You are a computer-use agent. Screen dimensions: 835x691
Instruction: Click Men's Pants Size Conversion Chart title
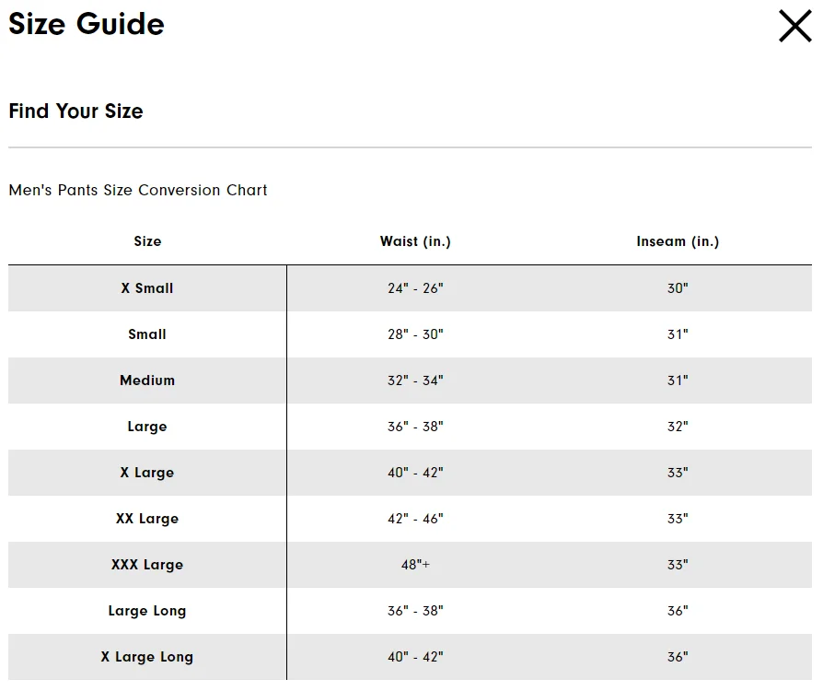[x=138, y=190]
